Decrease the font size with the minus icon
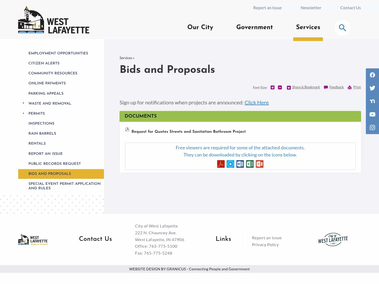This screenshot has width=379, height=284. tap(280, 87)
